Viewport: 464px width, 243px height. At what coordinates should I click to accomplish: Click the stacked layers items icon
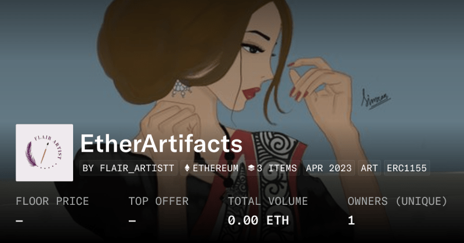[251, 168]
